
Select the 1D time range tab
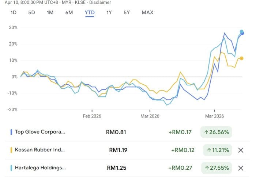(x=14, y=12)
